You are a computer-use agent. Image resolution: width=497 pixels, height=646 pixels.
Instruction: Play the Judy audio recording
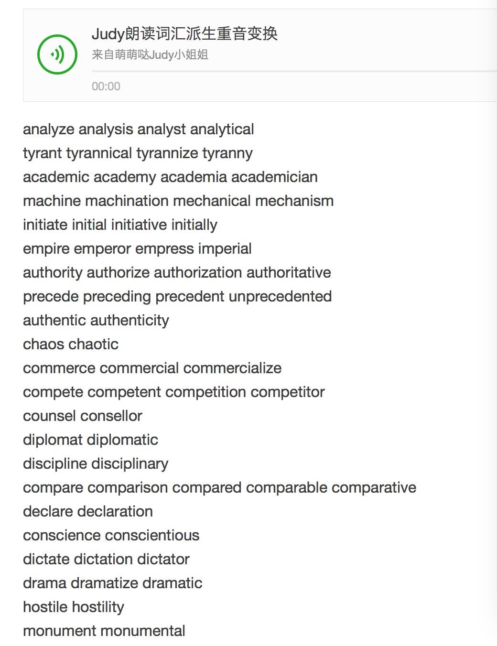(57, 54)
